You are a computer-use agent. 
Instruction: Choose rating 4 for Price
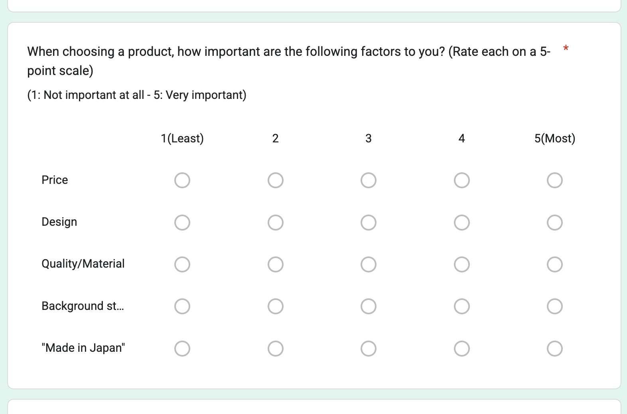[x=462, y=180]
